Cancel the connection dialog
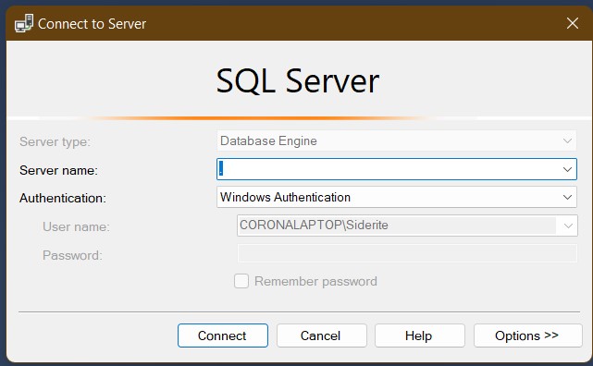The height and width of the screenshot is (366, 593). pos(321,335)
